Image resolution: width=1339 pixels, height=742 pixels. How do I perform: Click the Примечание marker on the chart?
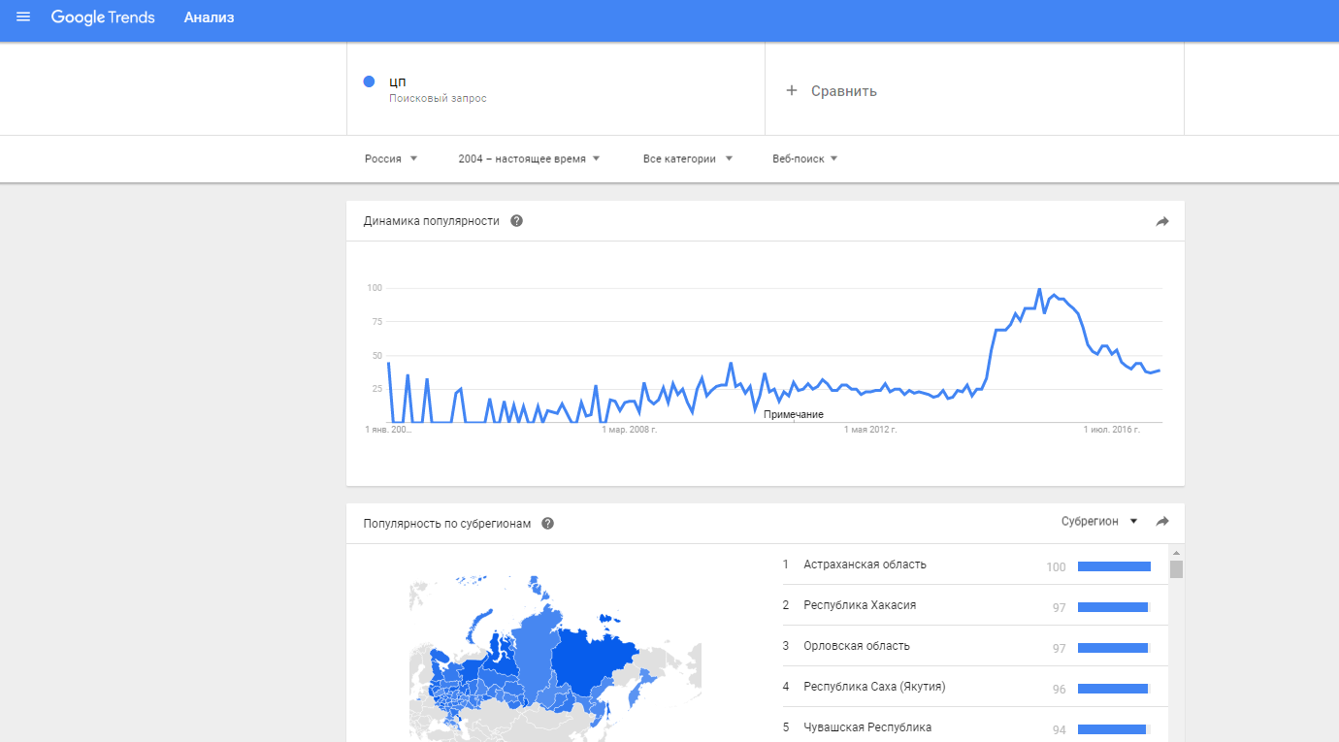pos(793,415)
